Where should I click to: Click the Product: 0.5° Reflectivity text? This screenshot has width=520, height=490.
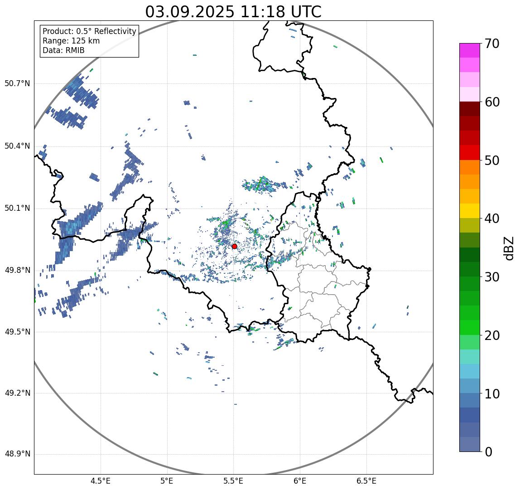90,31
